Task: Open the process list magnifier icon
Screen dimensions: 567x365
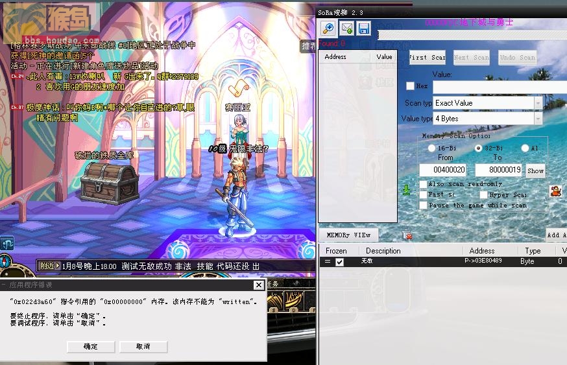Action: coord(328,28)
